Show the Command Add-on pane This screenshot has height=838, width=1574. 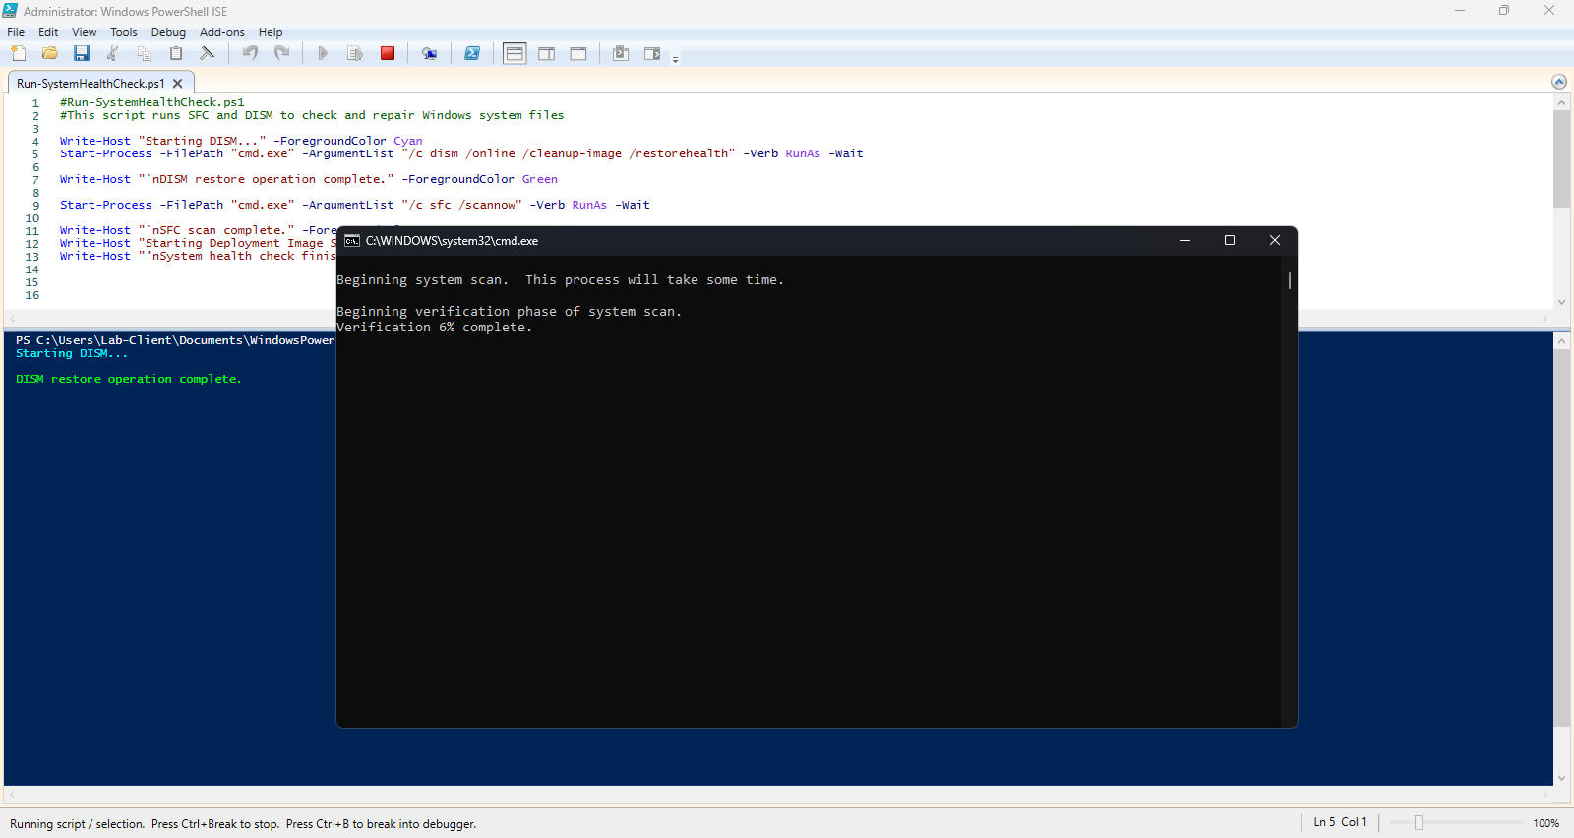point(652,53)
